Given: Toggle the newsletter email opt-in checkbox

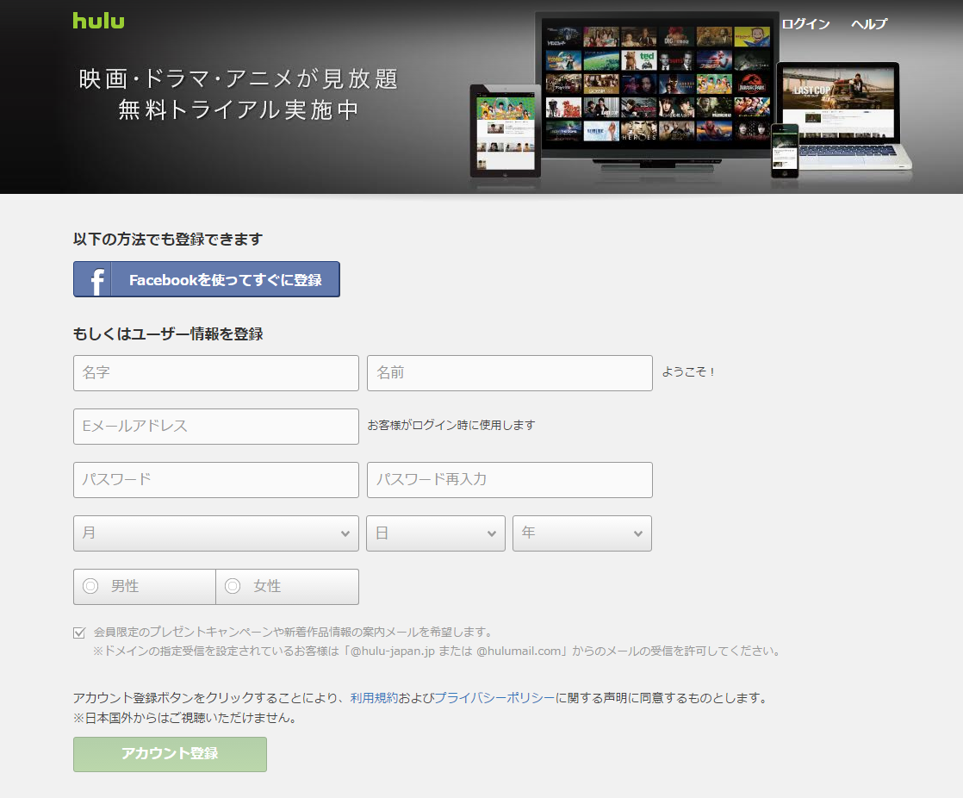Looking at the screenshot, I should [79, 633].
